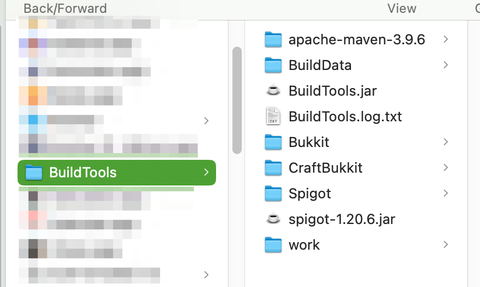The width and height of the screenshot is (480, 287).
Task: Click the selected BuildTools folder icon
Action: pyautogui.click(x=34, y=173)
